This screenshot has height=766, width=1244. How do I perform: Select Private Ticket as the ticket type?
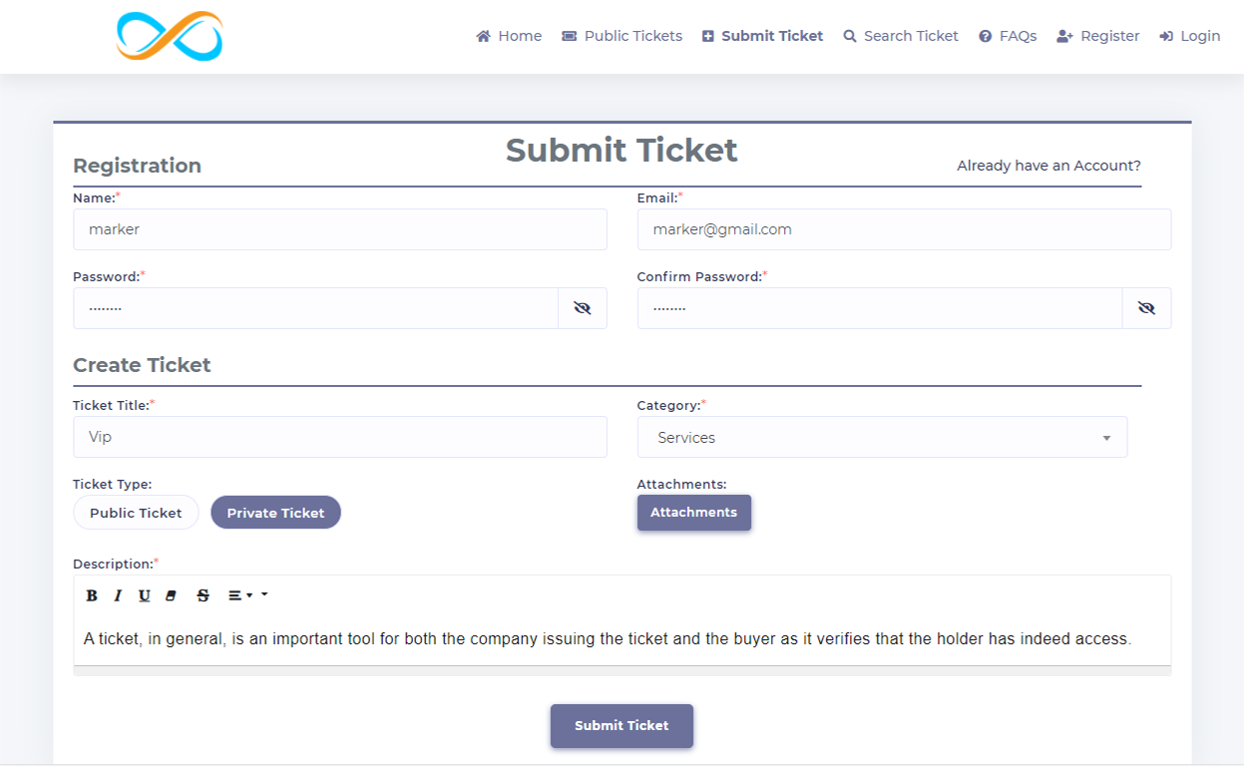(275, 512)
